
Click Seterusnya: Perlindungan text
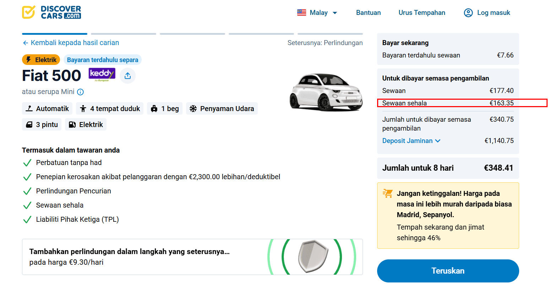pyautogui.click(x=325, y=43)
